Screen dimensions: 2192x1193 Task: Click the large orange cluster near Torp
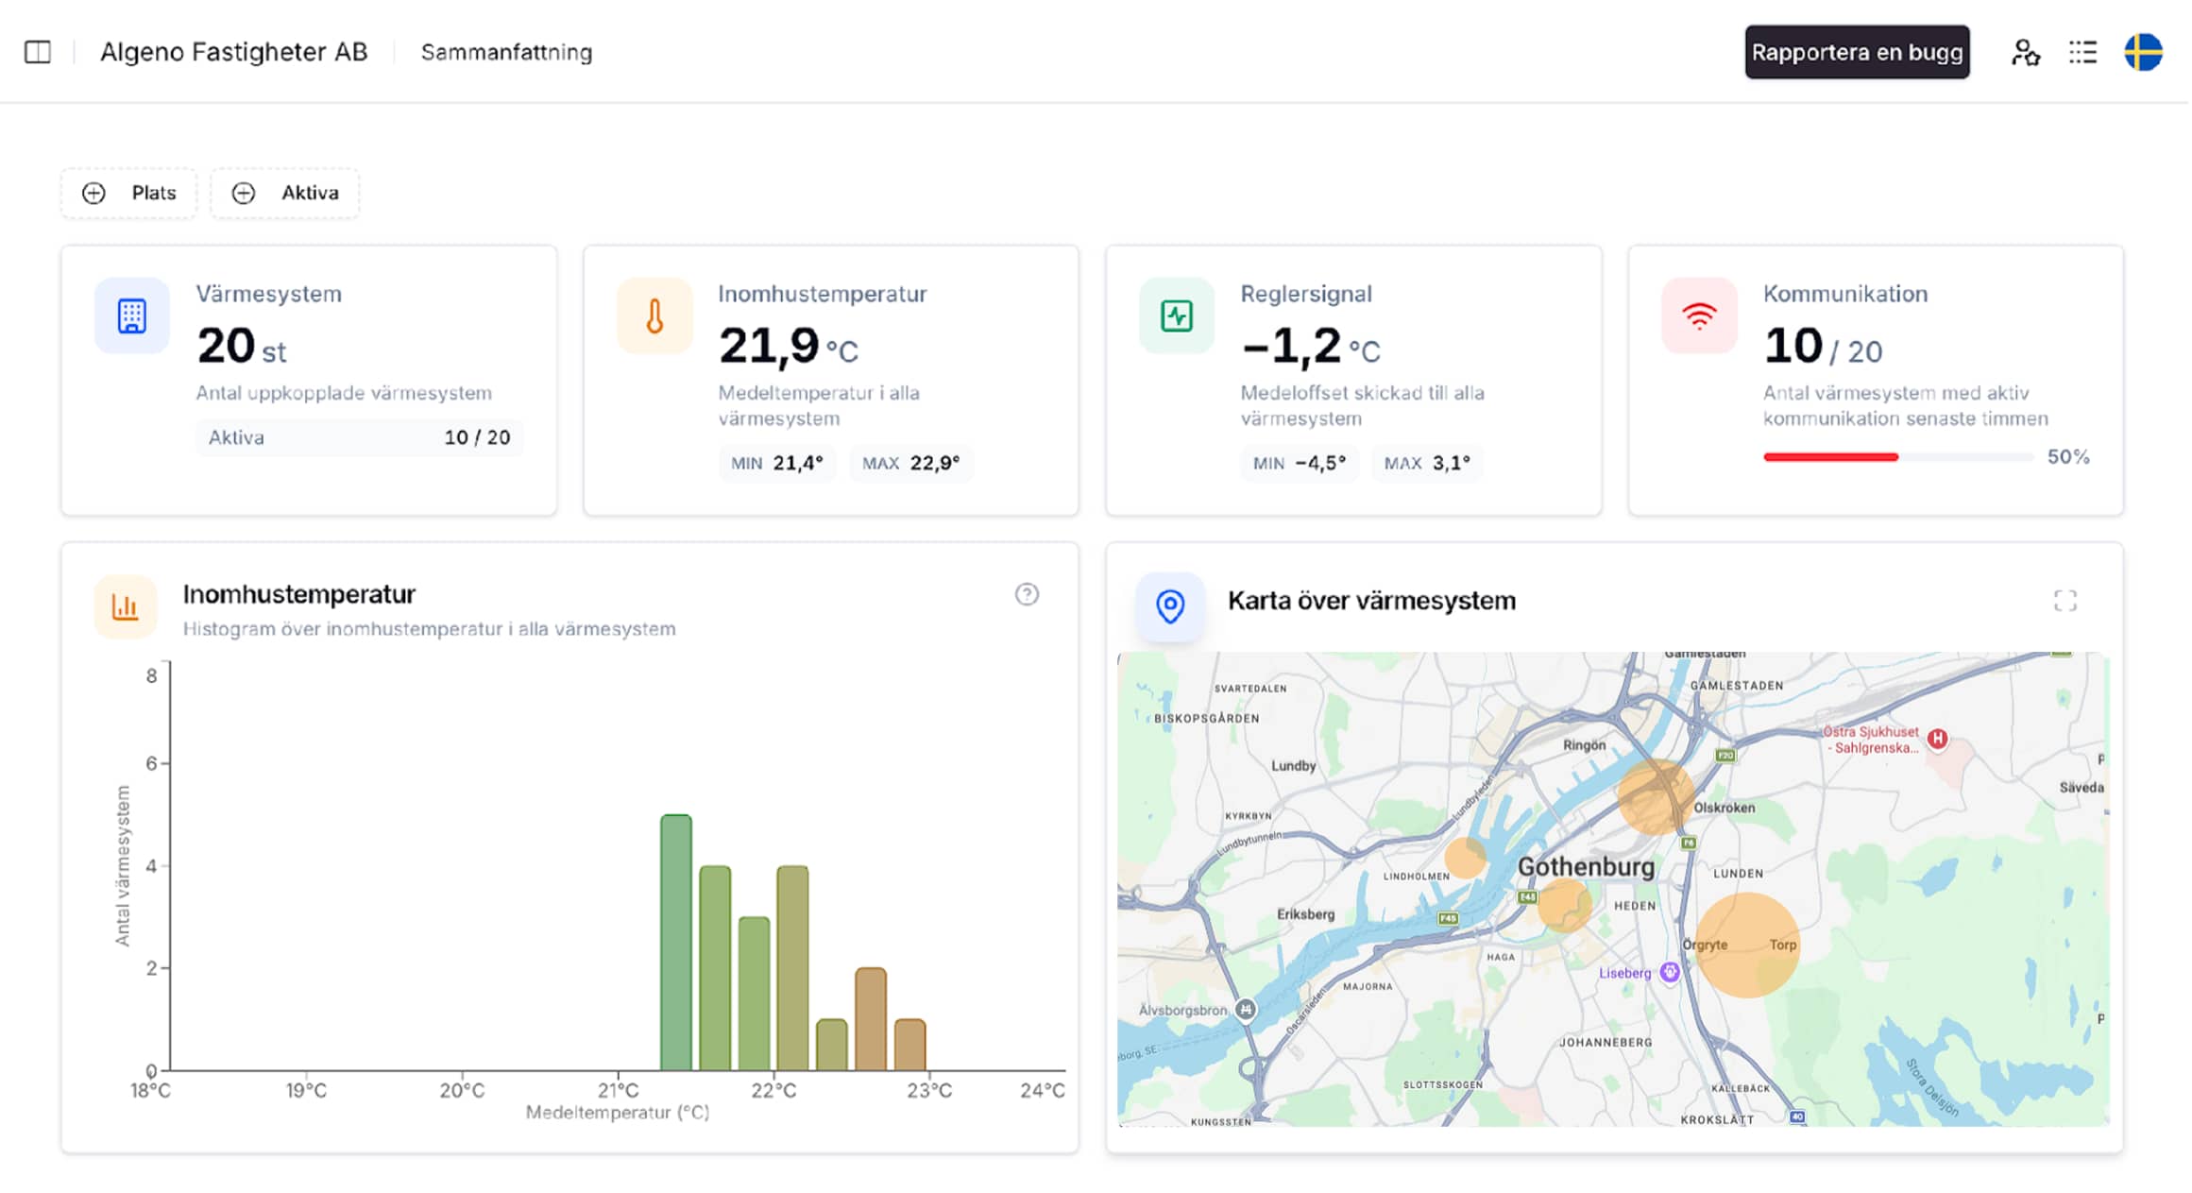1746,946
